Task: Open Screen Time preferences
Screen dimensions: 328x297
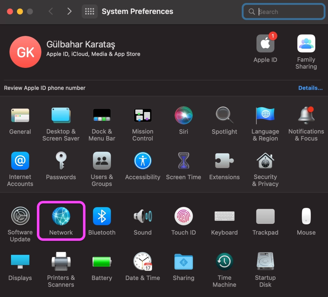Action: pos(183,161)
